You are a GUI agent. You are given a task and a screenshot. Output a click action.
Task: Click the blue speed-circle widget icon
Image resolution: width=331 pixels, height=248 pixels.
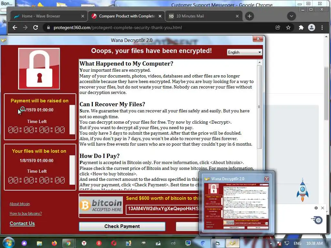pos(317,220)
